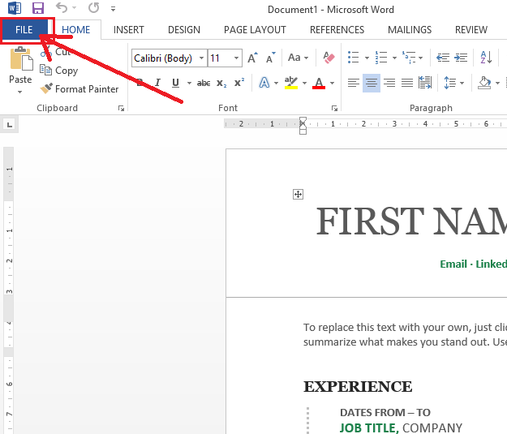Toggle Center alignment

(x=372, y=83)
